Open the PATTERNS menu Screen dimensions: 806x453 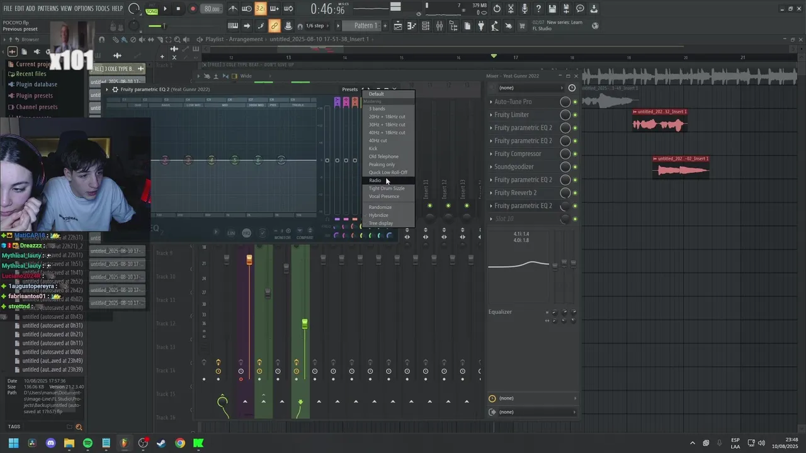click(48, 9)
